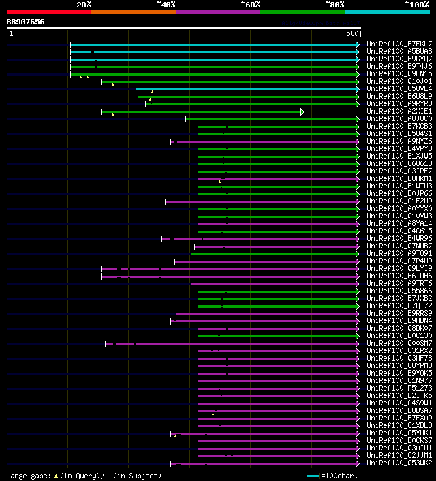Click the purple ~60% identity legend segment
Viewport: 436px width, 481px height.
(218, 12)
